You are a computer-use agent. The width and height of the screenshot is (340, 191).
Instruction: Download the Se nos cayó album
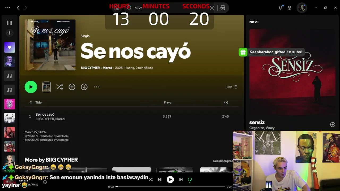[x=84, y=87]
